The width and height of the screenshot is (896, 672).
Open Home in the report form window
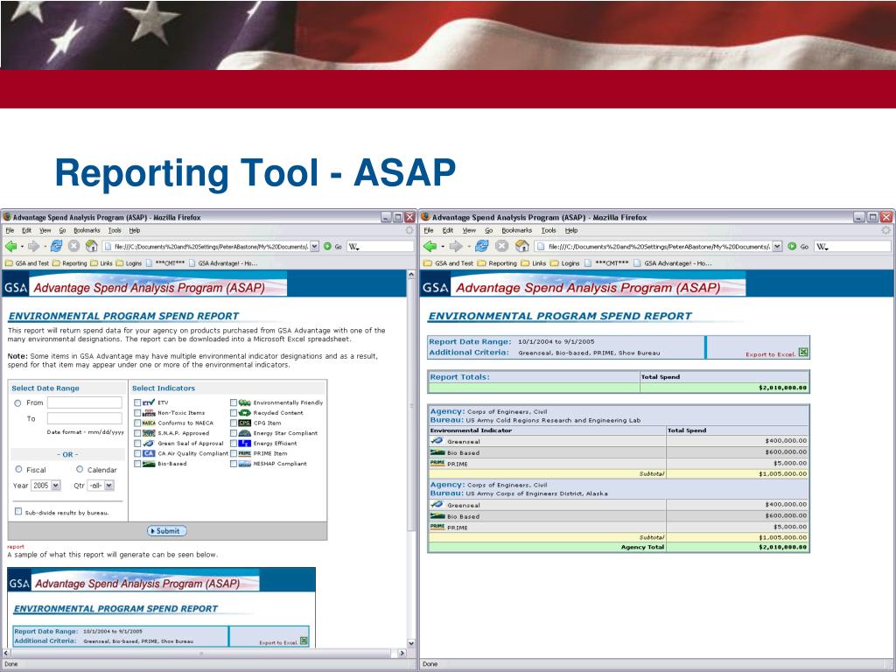[x=91, y=246]
